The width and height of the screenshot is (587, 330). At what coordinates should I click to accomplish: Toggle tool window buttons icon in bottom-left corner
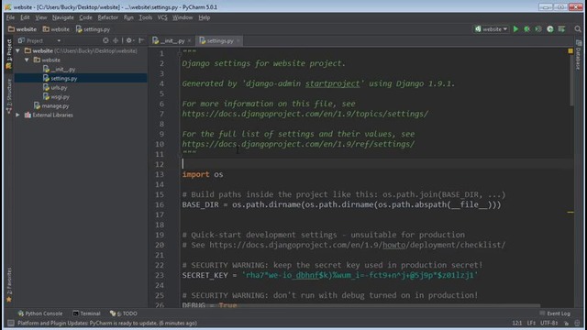[x=10, y=323]
